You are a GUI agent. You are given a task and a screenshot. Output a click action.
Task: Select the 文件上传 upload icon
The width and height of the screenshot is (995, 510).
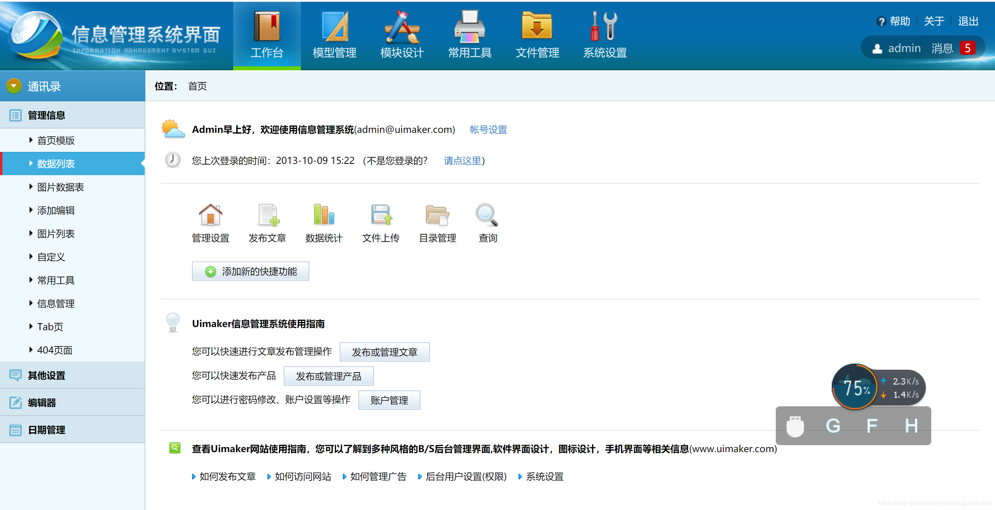[381, 216]
